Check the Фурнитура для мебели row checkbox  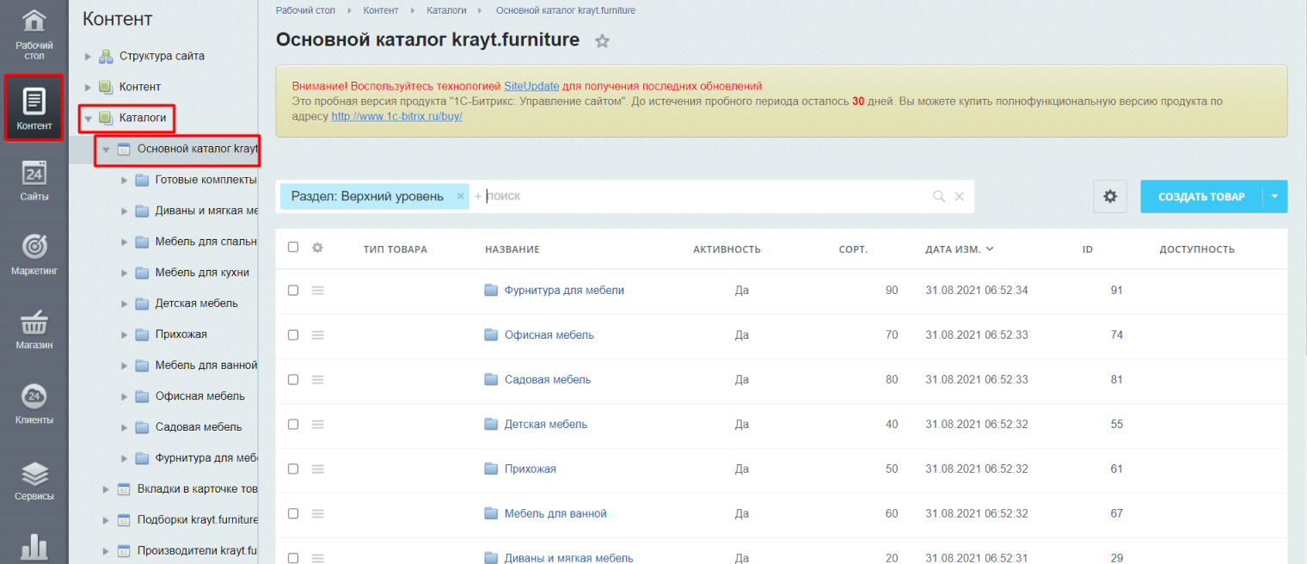pyautogui.click(x=293, y=291)
